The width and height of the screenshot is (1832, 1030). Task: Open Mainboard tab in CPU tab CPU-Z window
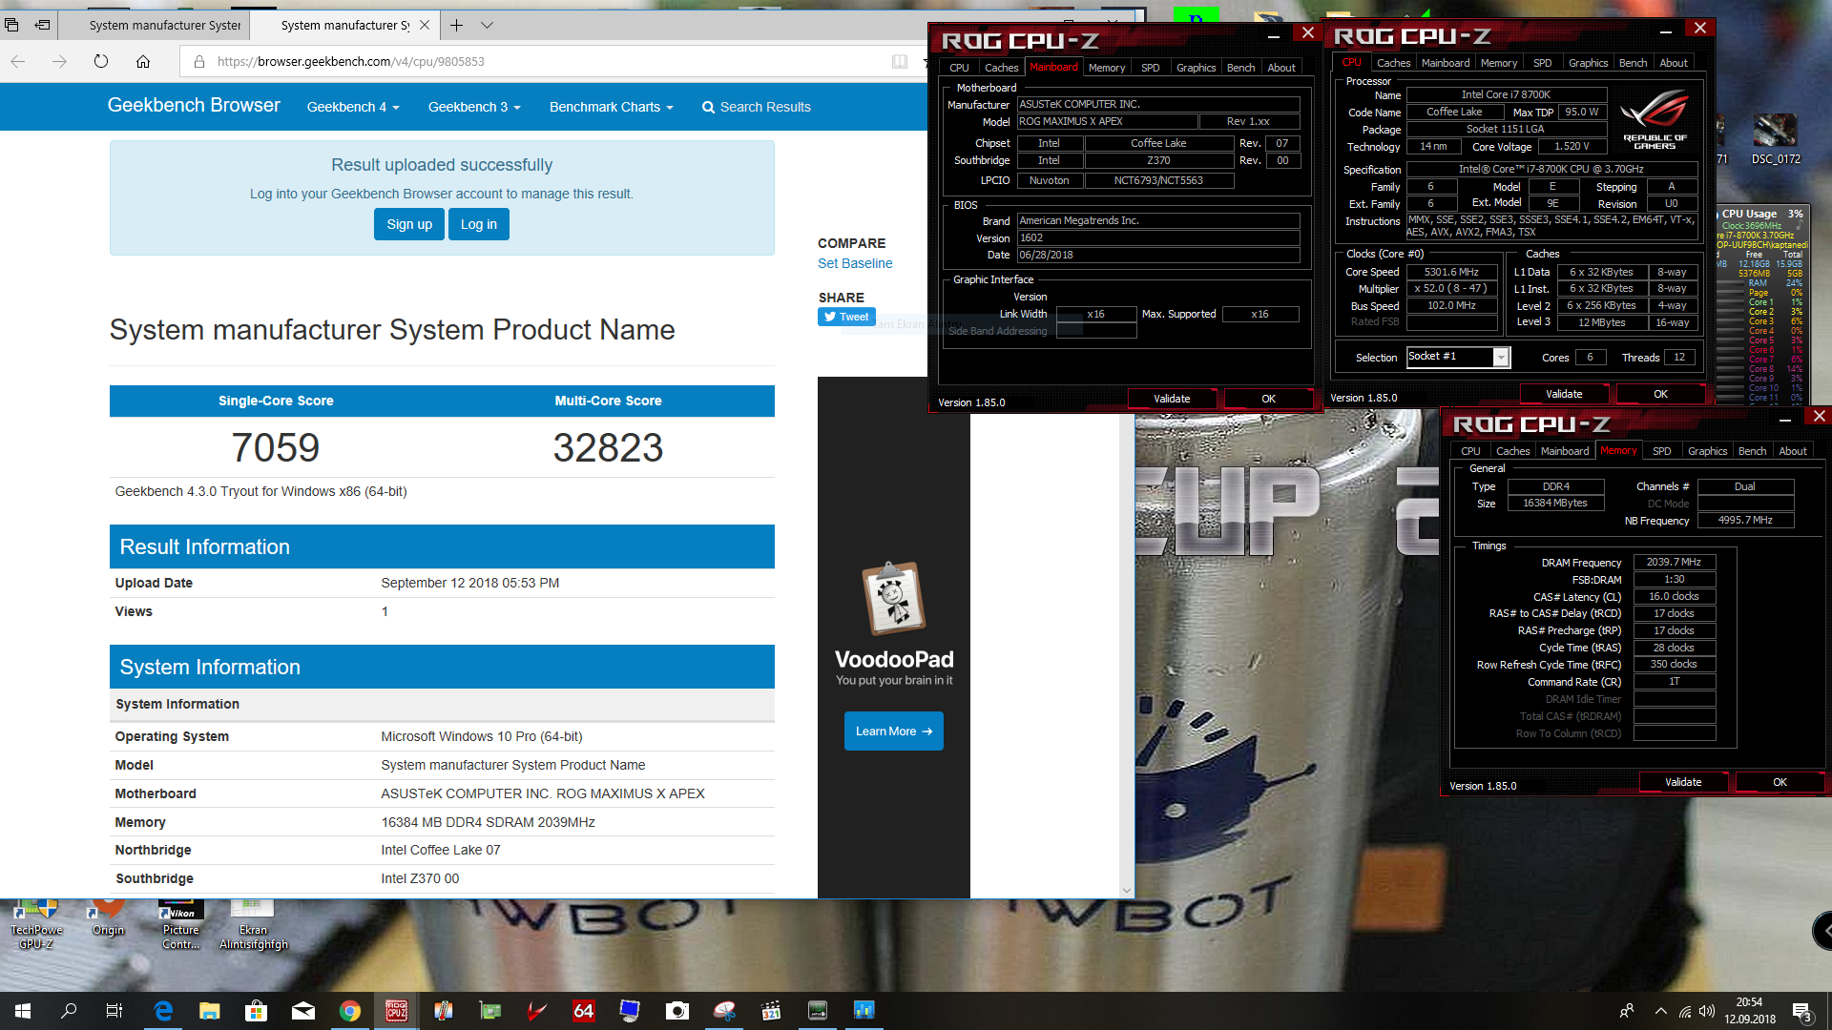(1446, 63)
